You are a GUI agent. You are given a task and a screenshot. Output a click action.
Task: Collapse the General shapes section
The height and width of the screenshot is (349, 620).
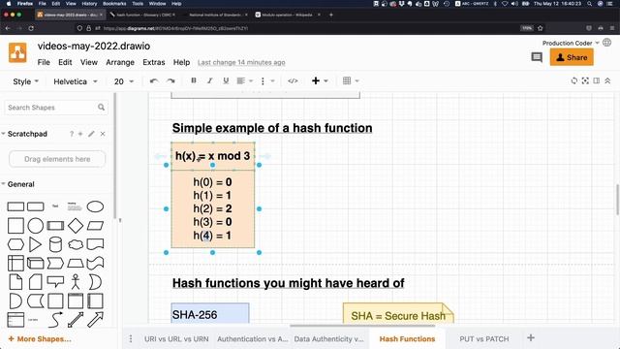click(x=17, y=184)
